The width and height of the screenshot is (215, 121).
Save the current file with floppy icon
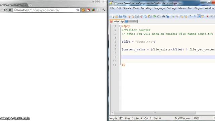(121, 16)
